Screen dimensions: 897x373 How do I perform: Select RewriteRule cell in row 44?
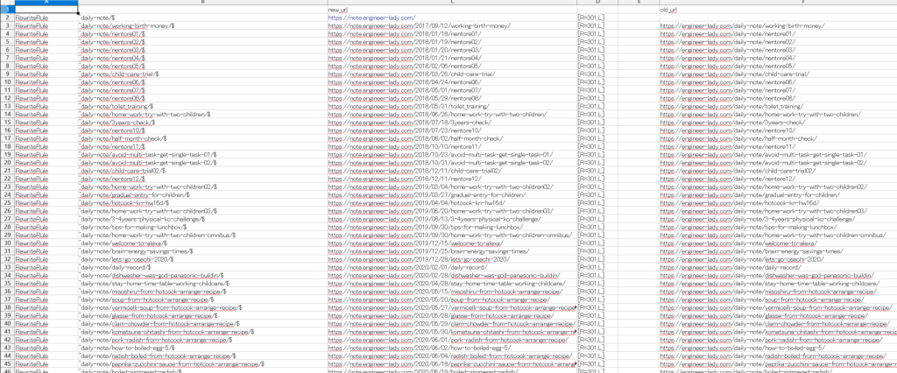[46, 355]
